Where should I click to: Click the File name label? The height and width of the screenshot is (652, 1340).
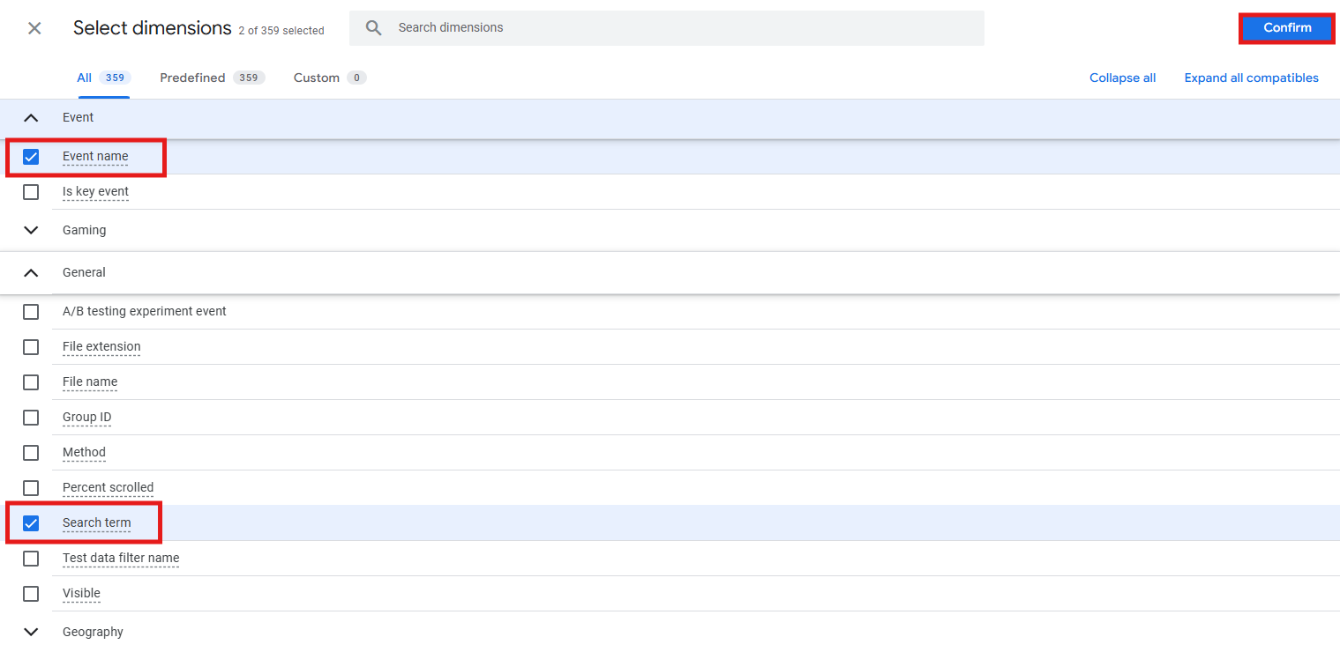(90, 382)
